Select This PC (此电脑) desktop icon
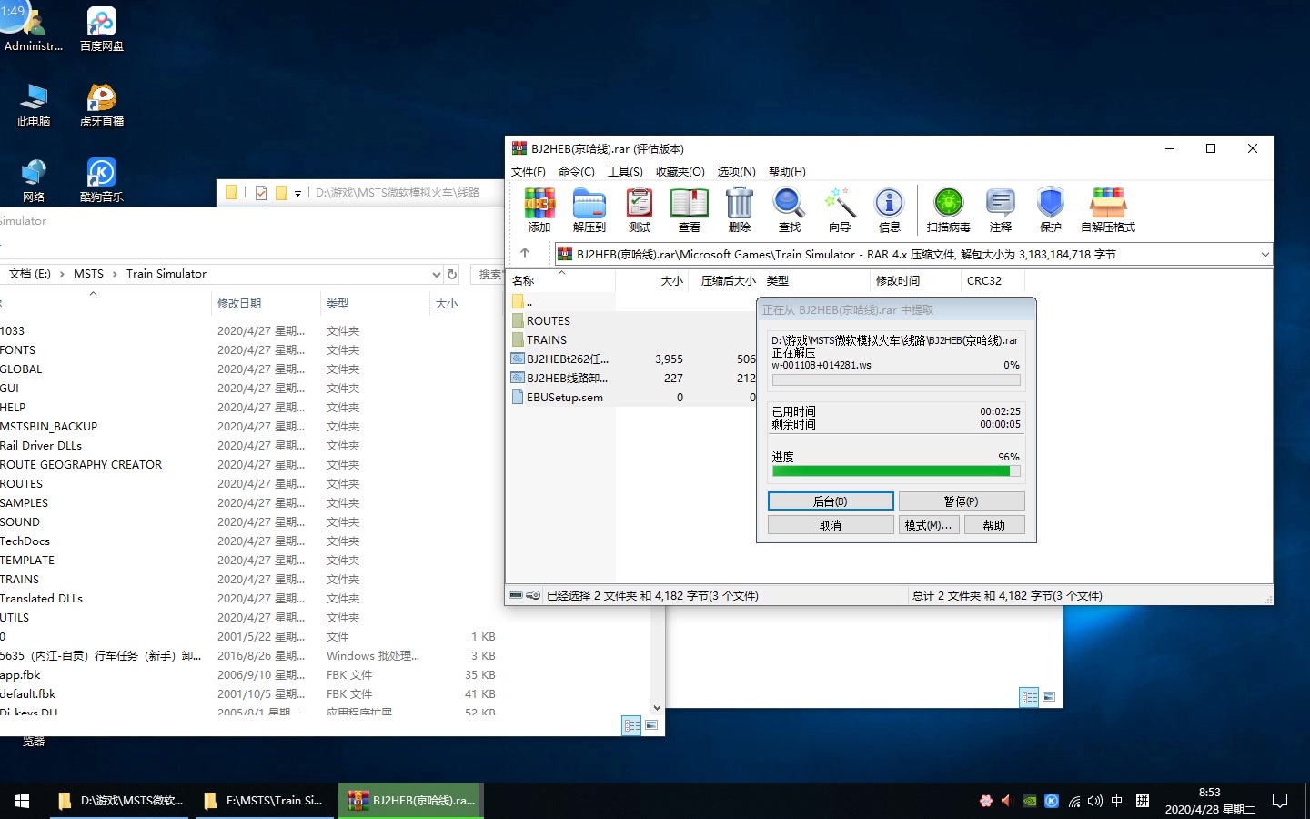 [x=34, y=105]
